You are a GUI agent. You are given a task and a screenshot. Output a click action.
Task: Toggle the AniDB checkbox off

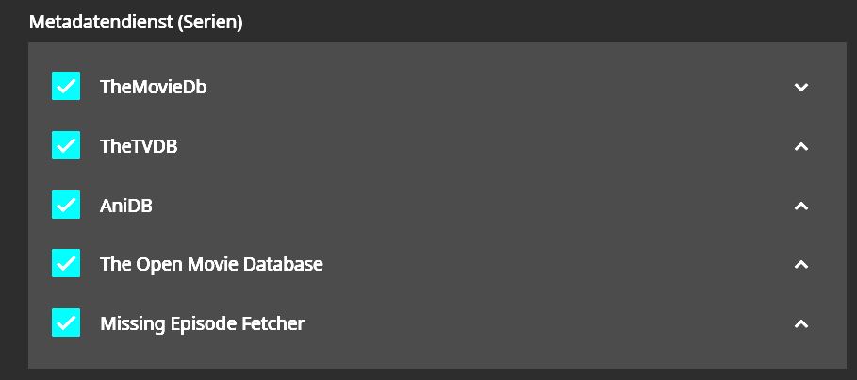point(66,205)
